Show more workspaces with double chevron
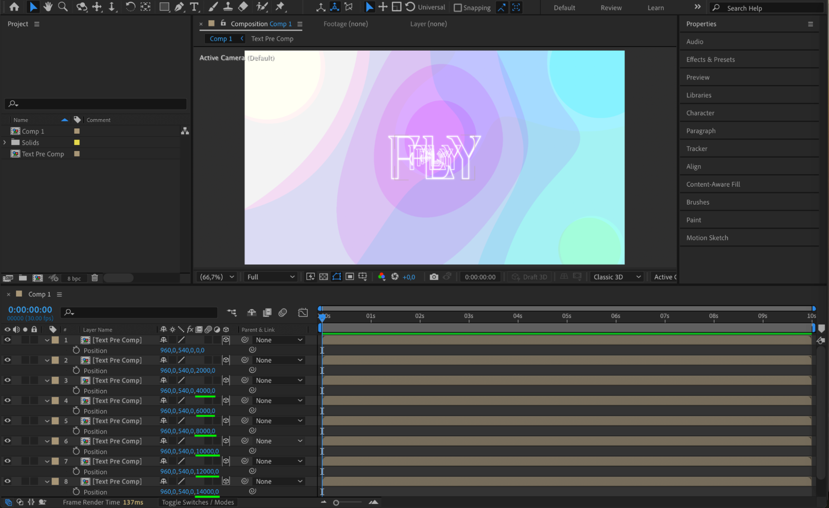829x508 pixels. click(698, 7)
